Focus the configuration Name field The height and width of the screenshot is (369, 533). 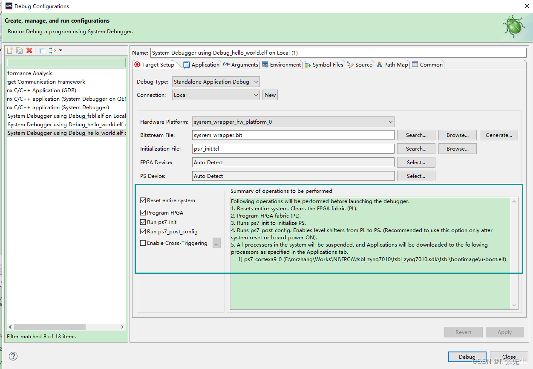tap(338, 53)
